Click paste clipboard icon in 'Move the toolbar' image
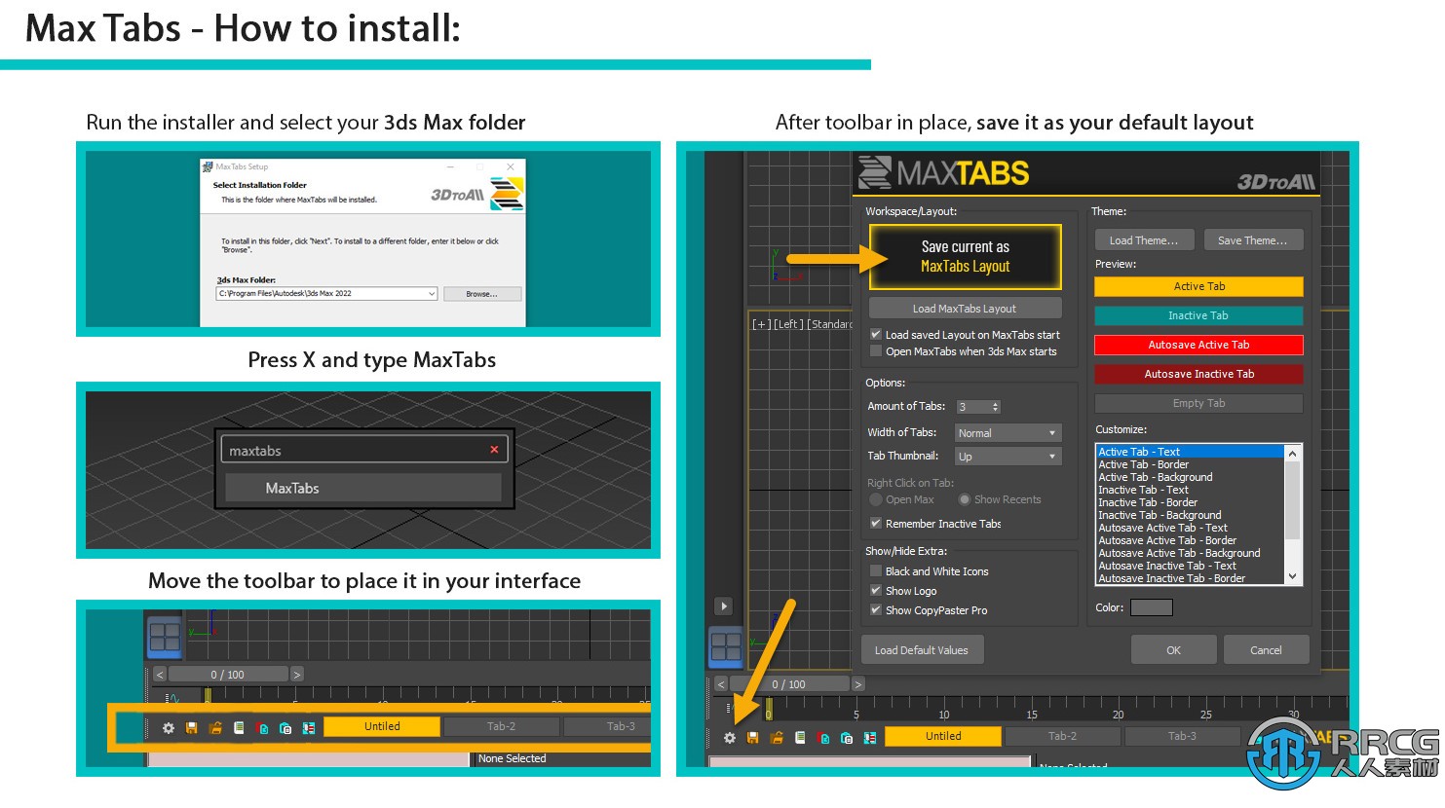 285,728
